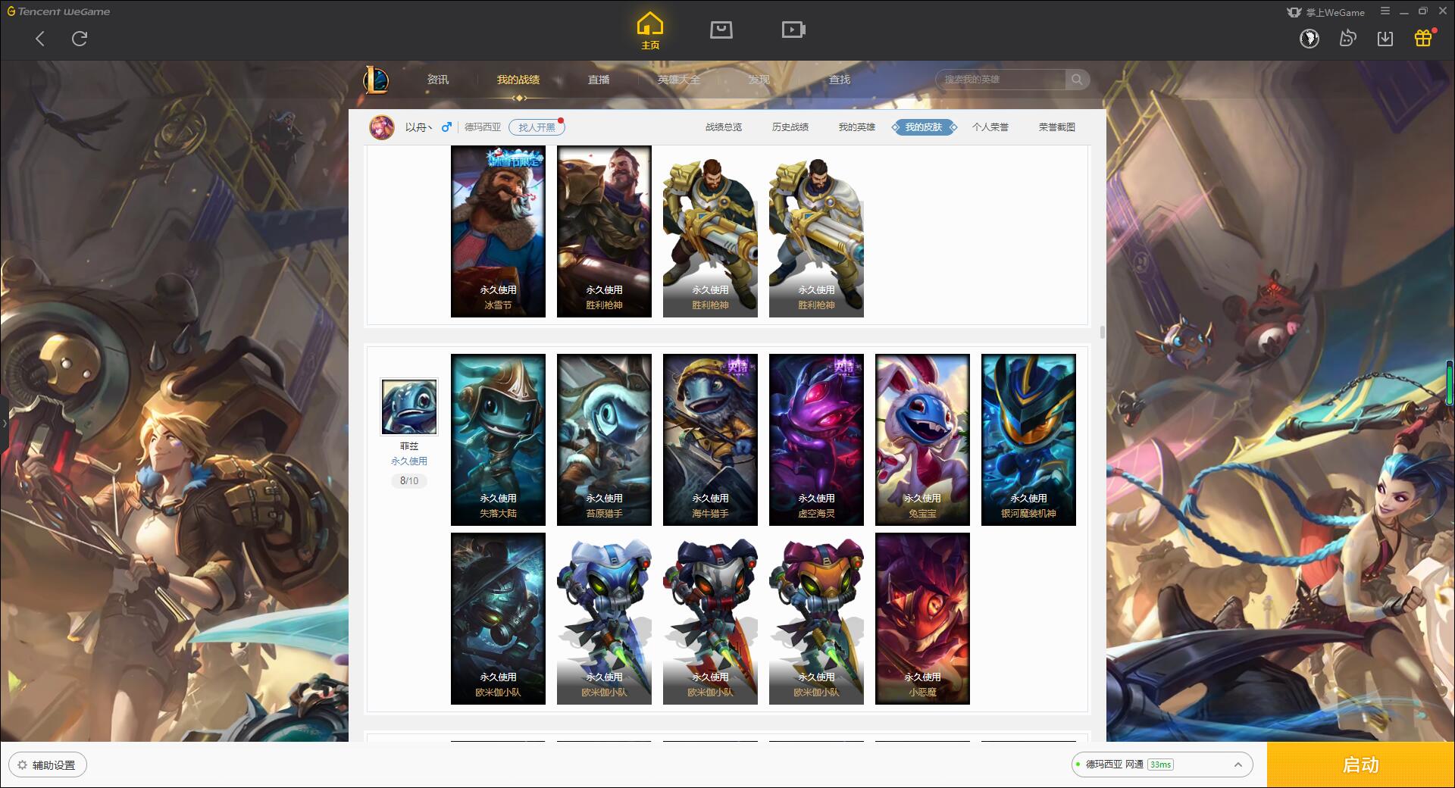Click the page vertical scrollbar thumb
The width and height of the screenshot is (1455, 788).
pos(1102,332)
